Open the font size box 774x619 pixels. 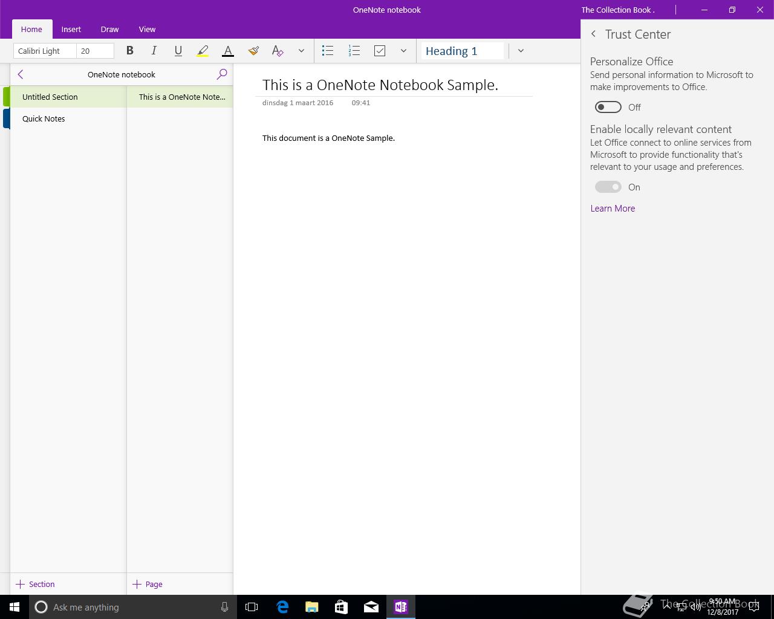click(96, 51)
